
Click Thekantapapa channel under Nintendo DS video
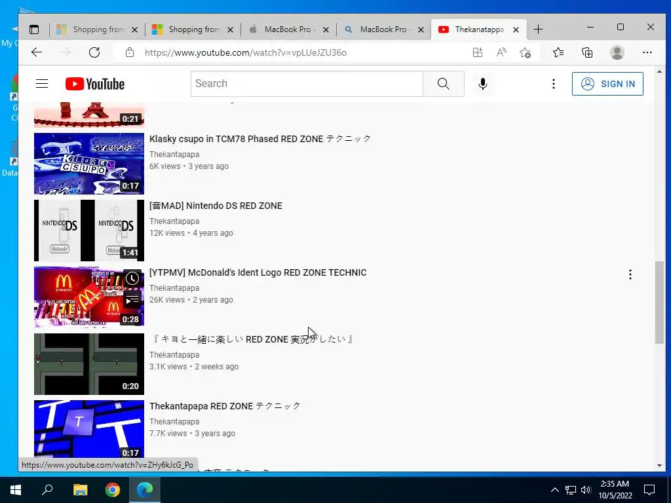point(174,221)
